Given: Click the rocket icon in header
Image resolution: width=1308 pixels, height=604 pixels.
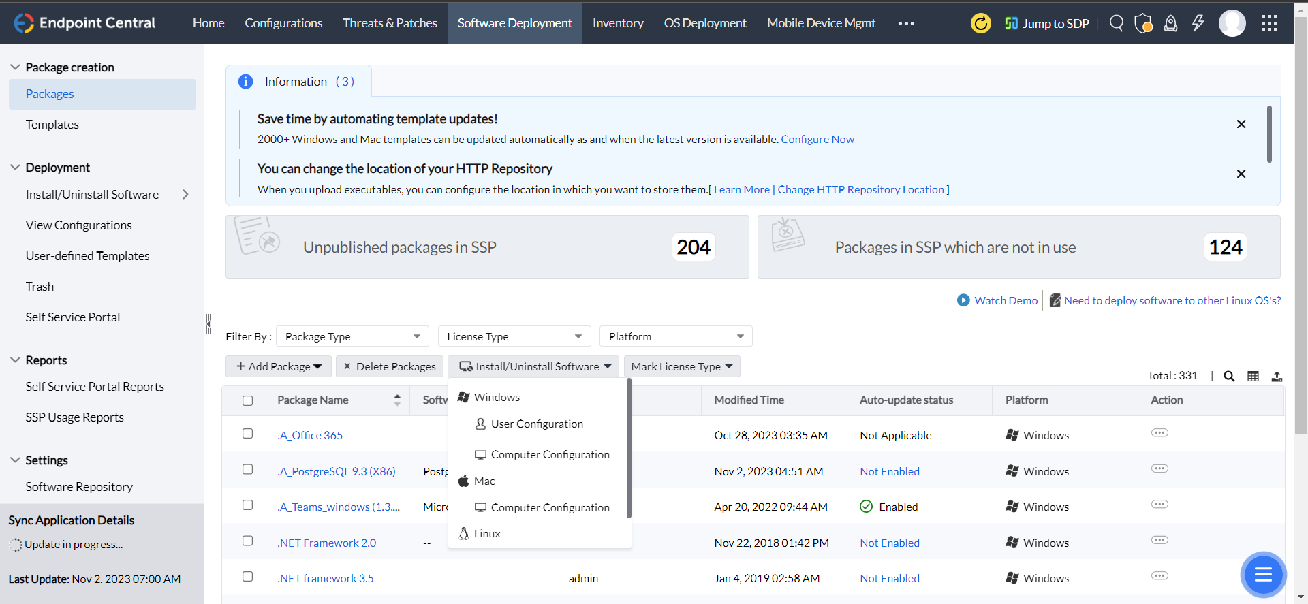Looking at the screenshot, I should click(1170, 23).
